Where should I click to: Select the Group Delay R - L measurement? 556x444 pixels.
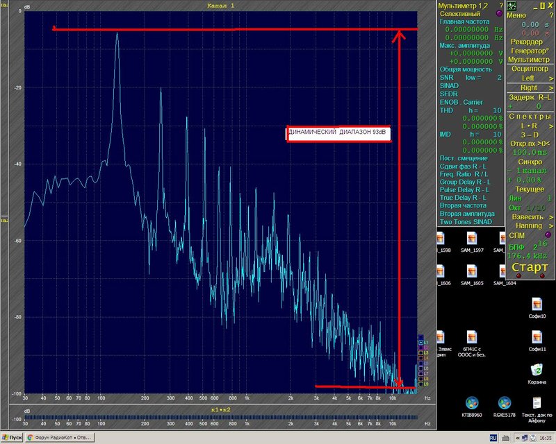point(465,182)
